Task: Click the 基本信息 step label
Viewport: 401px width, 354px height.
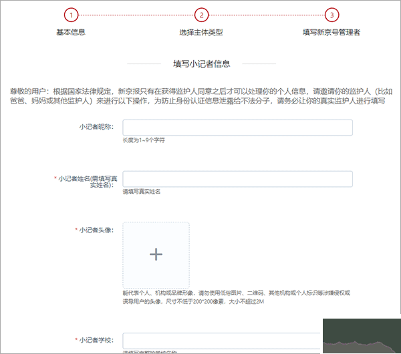Action: pyautogui.click(x=71, y=32)
